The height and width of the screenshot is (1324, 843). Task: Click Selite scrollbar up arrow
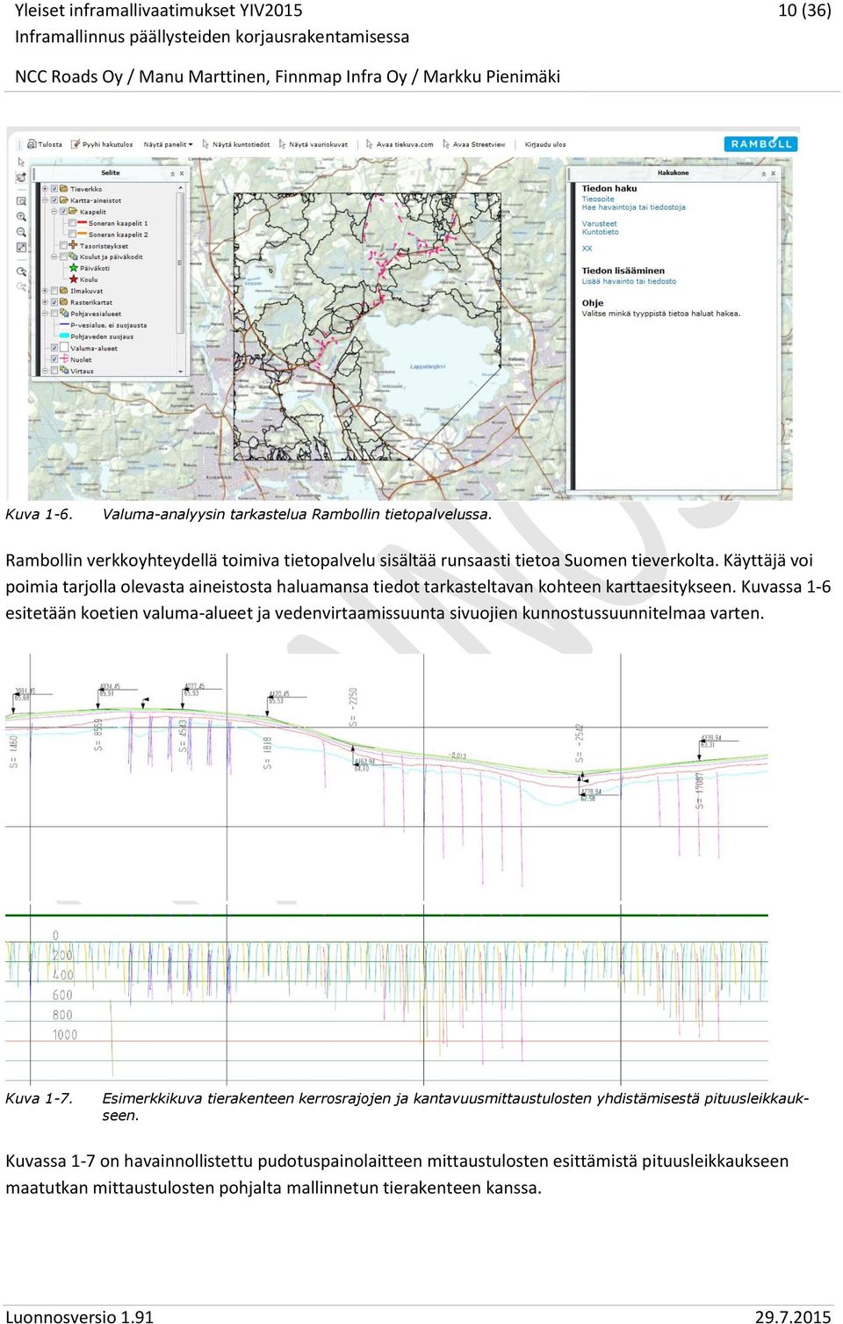181,187
